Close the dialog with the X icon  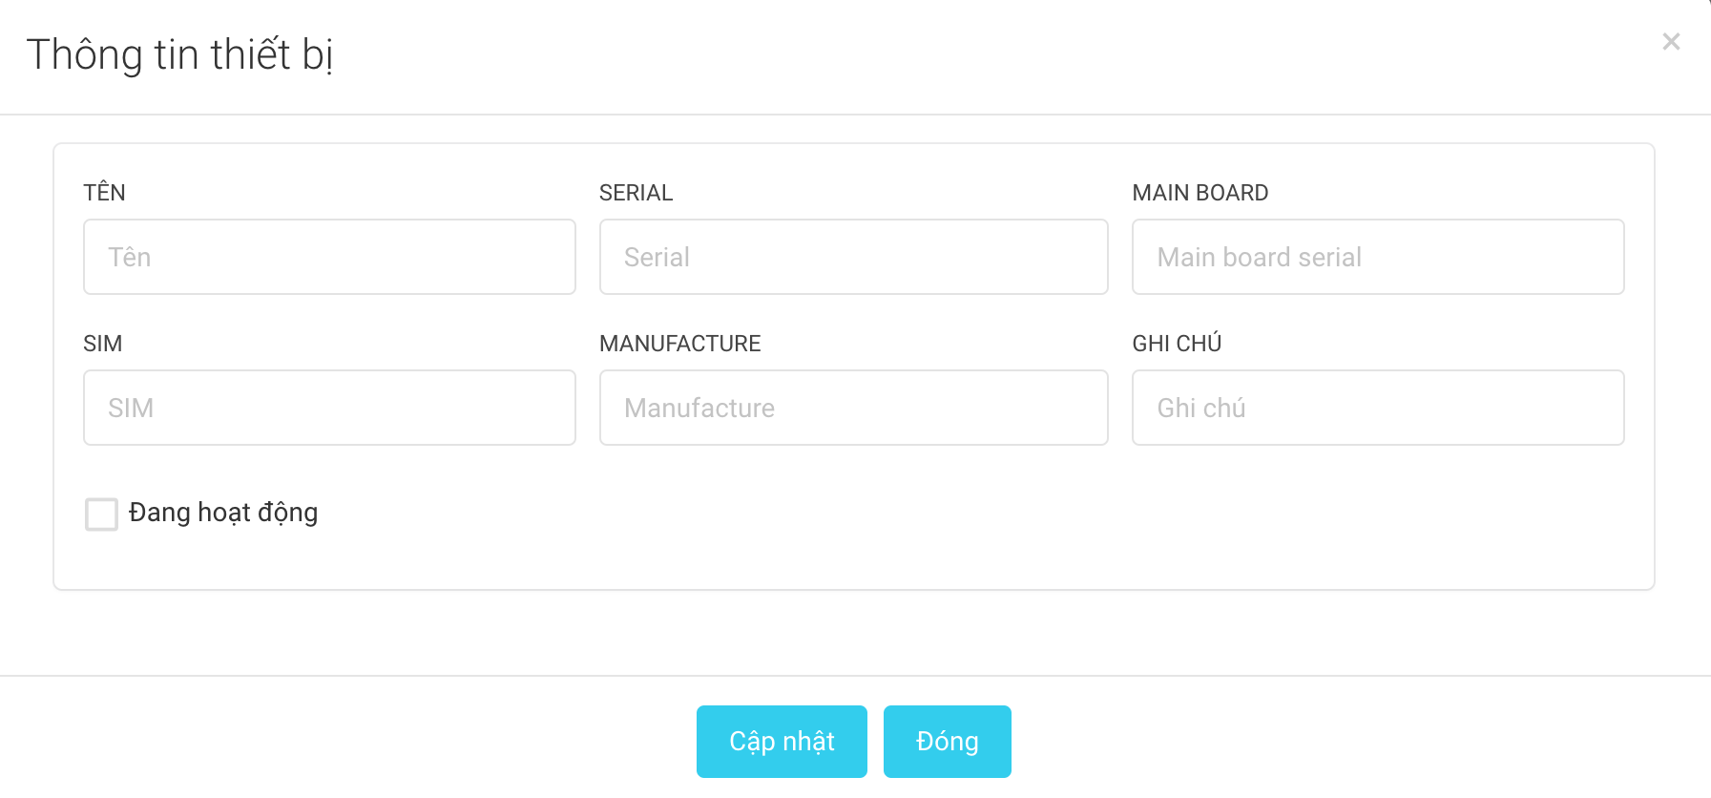[x=1671, y=42]
